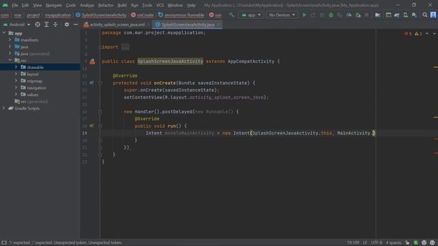Screen dimensions: 438x246
Task: Expand the java folder
Action: point(10,46)
